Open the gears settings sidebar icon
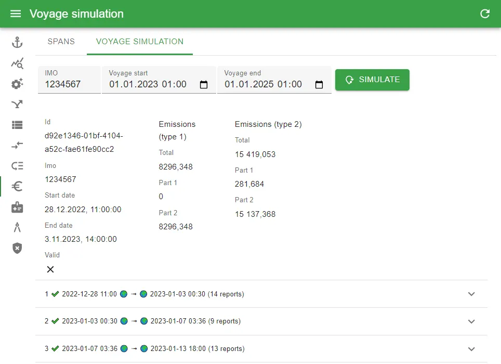 17,84
